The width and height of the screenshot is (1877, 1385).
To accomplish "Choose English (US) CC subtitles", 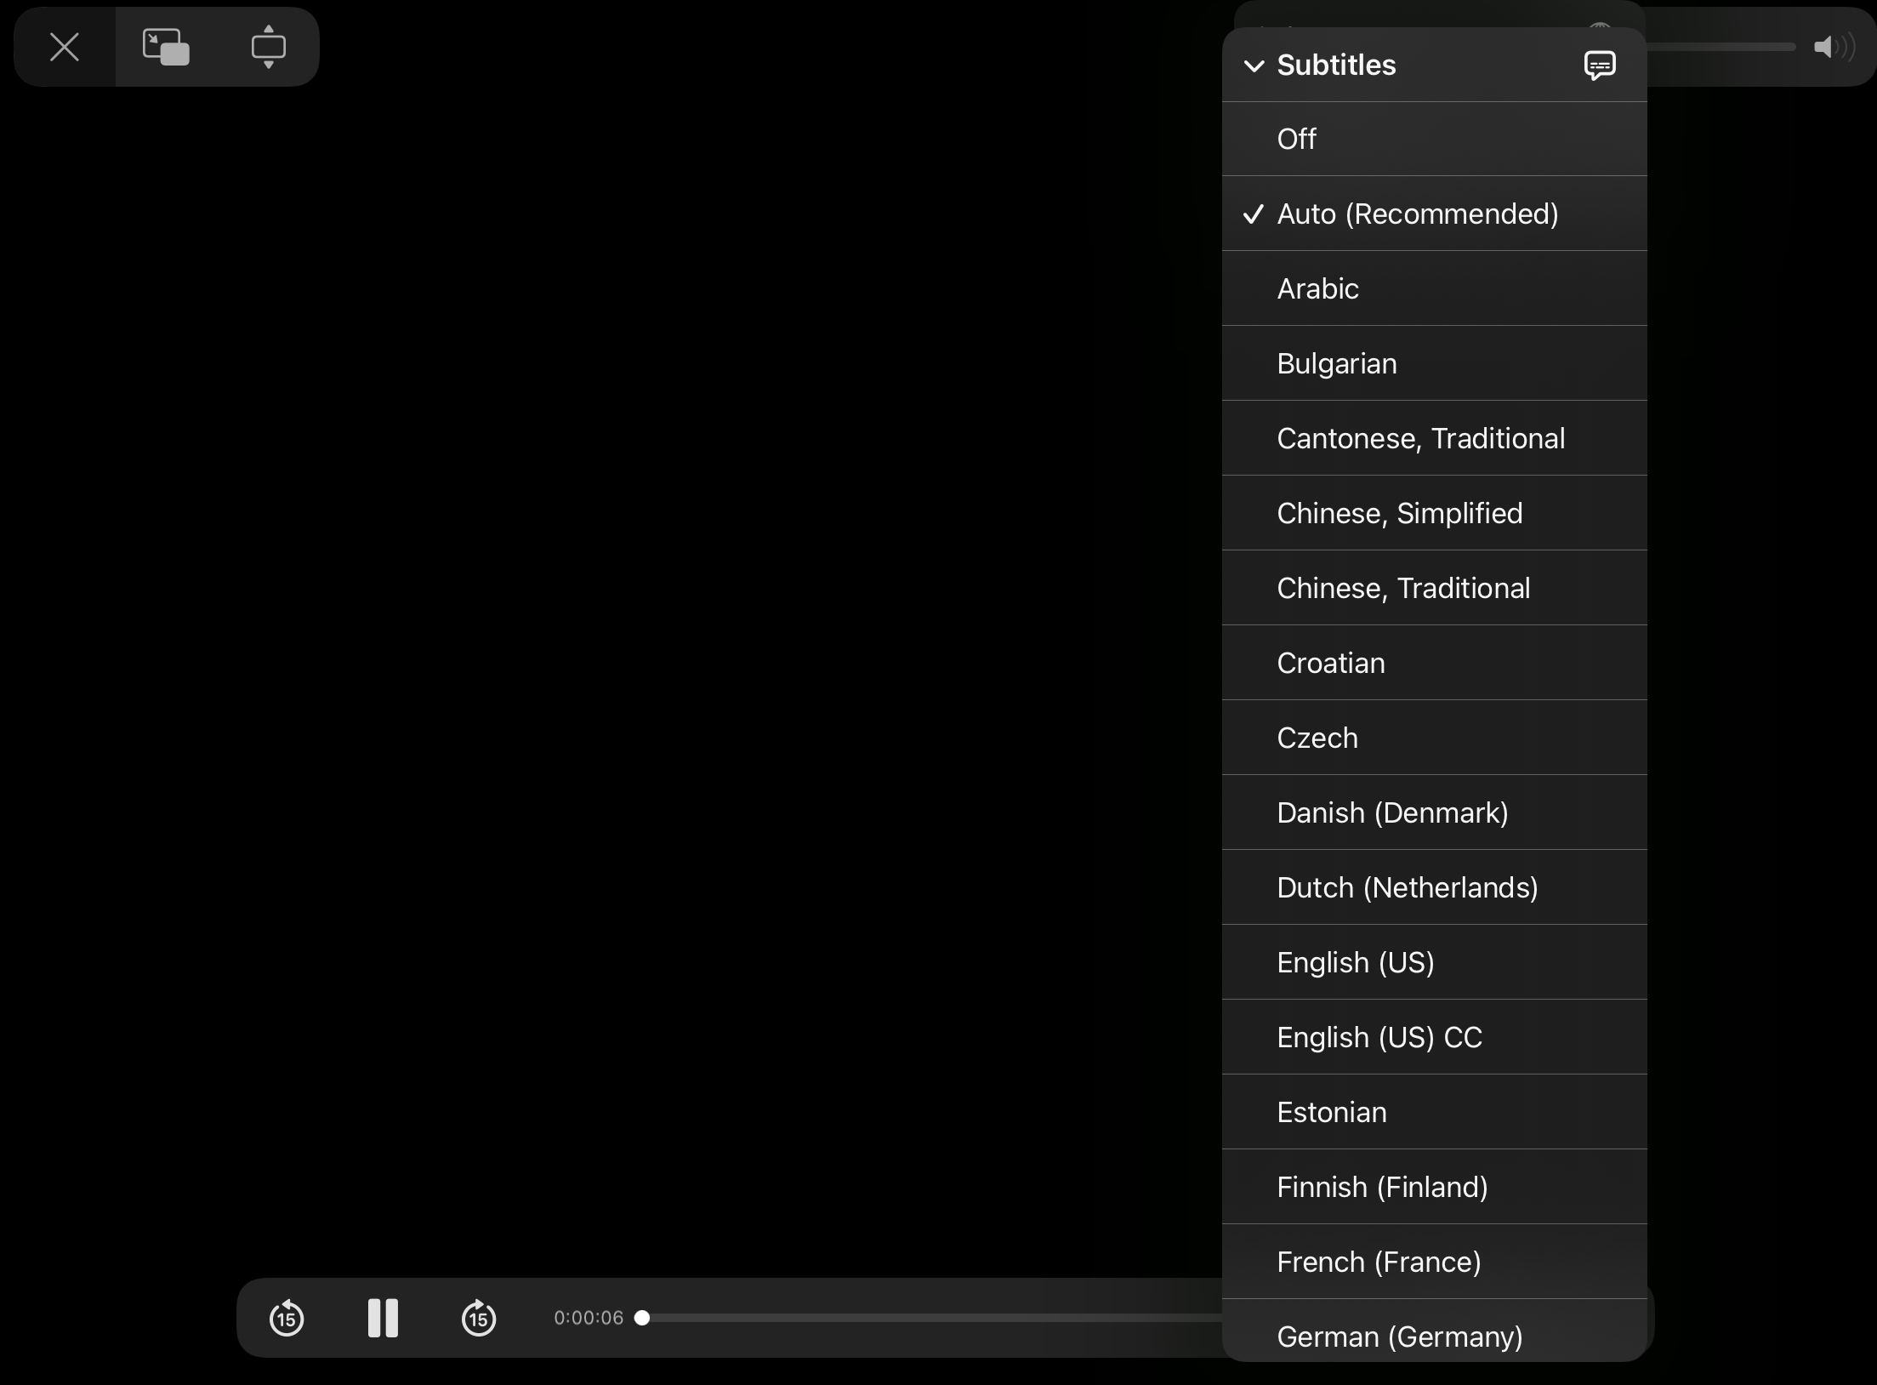I will point(1435,1037).
